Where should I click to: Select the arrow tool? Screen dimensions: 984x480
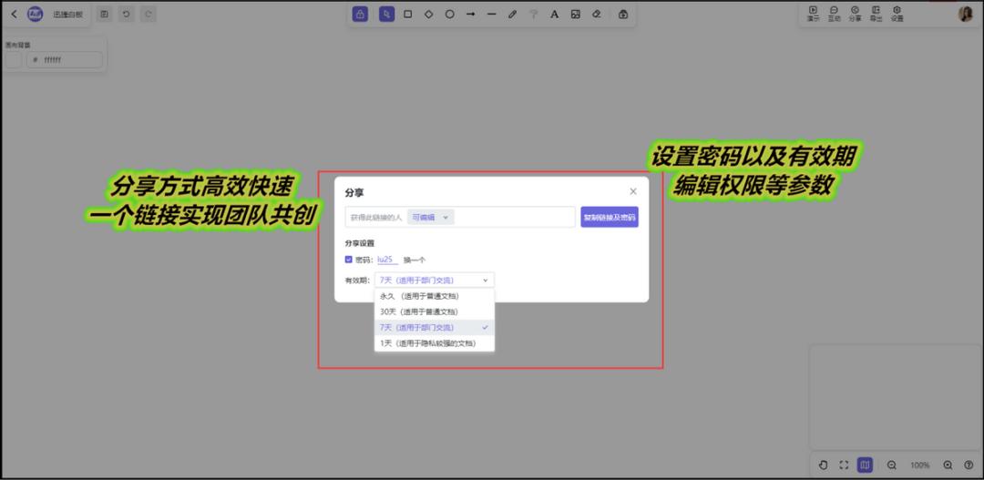pyautogui.click(x=471, y=14)
